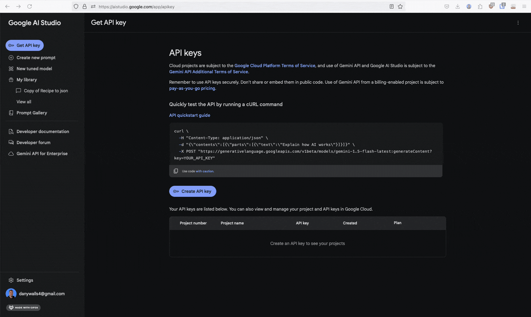Click the Project name column header
Viewport: 531px width, 317px height.
click(232, 223)
